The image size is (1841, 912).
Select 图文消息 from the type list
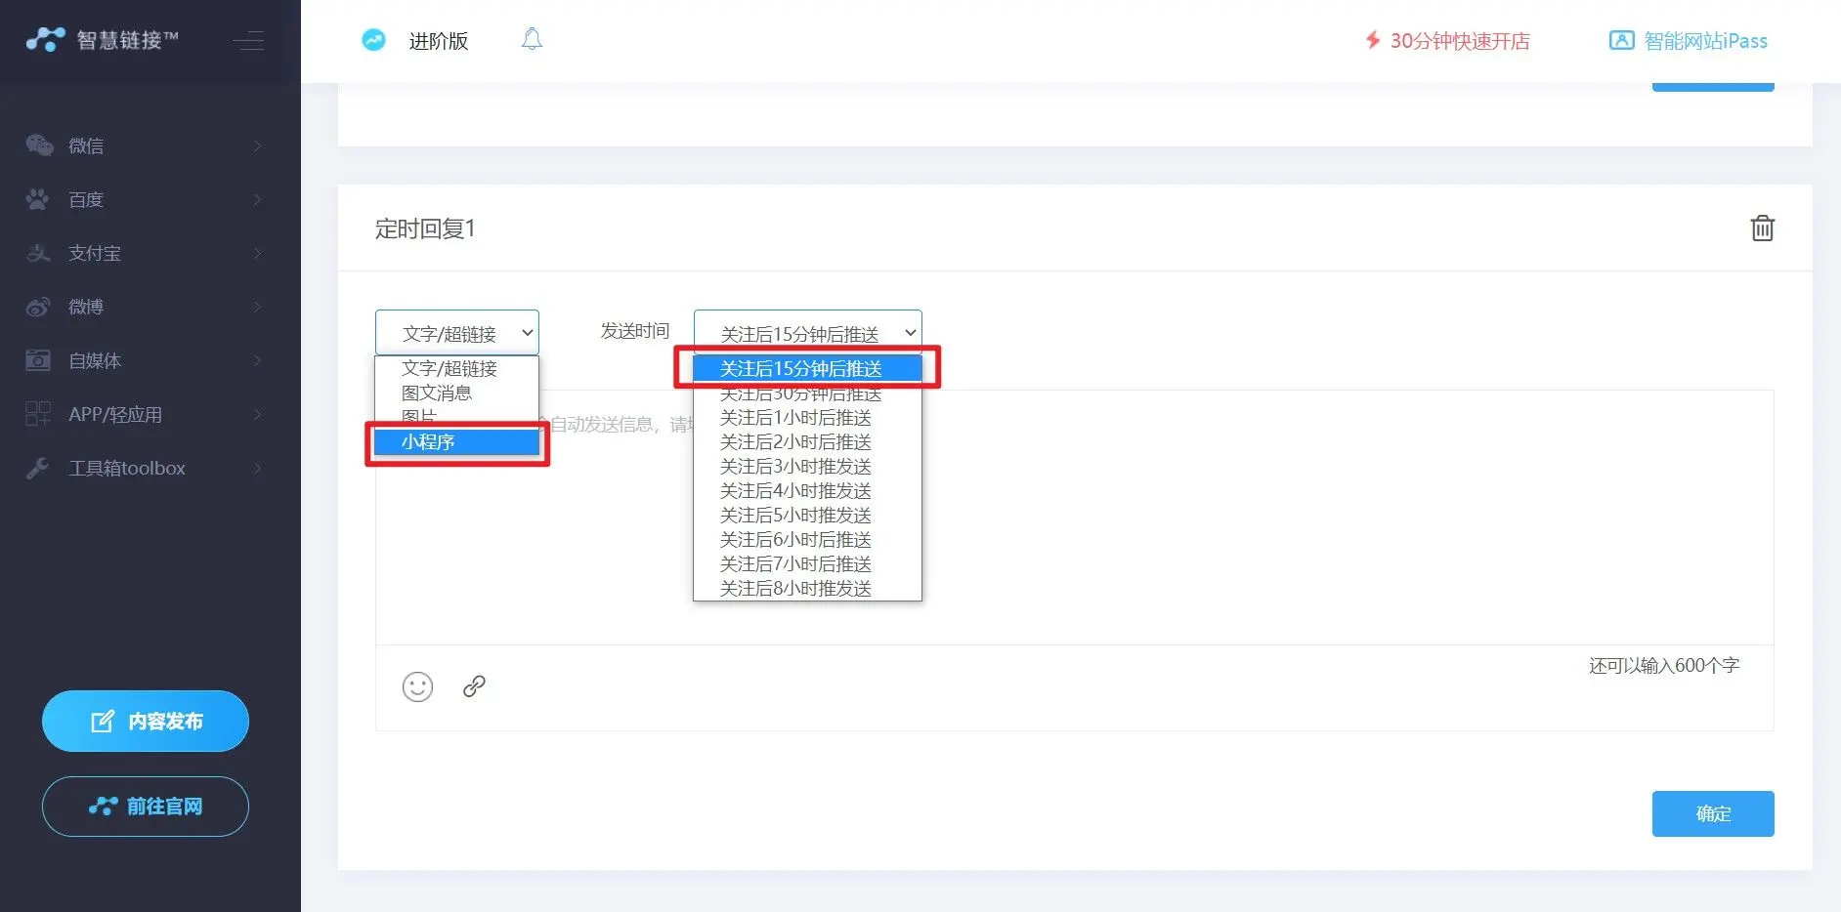437,394
